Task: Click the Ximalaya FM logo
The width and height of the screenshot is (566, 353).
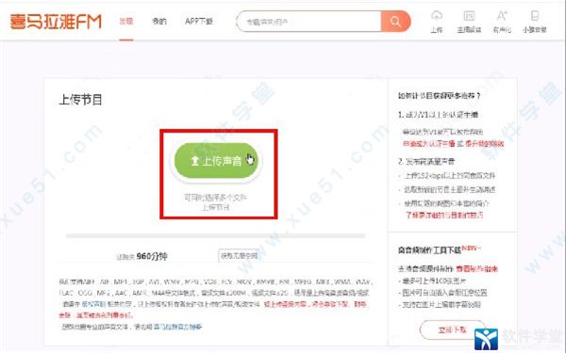Action: point(56,22)
